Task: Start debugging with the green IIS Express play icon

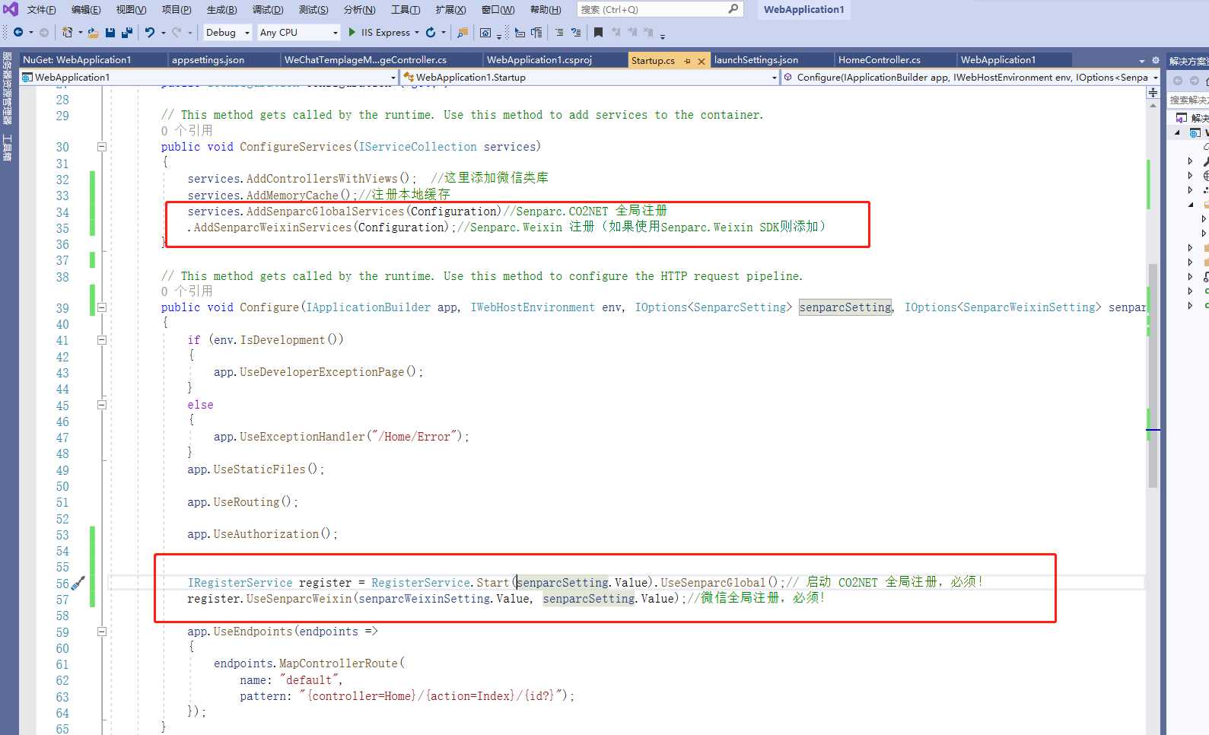Action: click(352, 33)
